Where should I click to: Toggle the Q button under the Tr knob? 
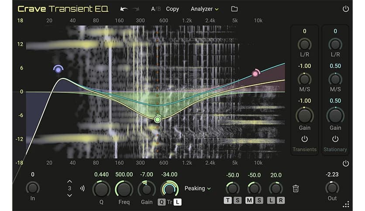[x=161, y=202]
